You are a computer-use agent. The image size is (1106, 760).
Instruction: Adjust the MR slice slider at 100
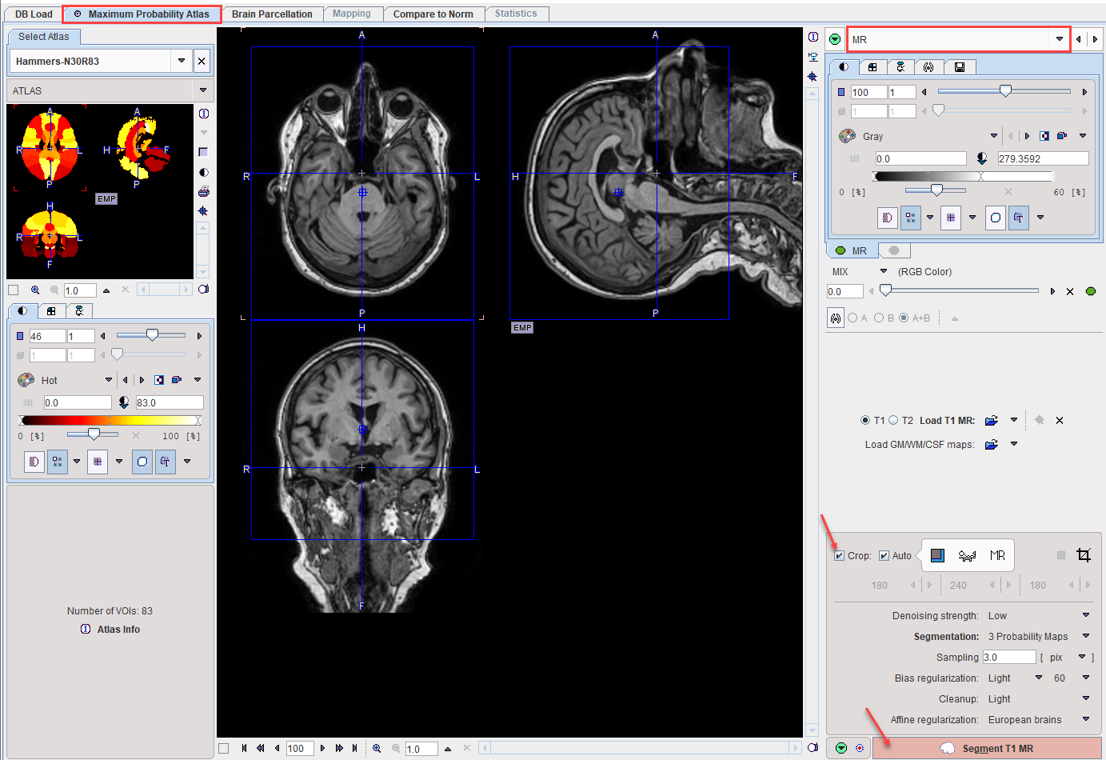coord(1005,91)
